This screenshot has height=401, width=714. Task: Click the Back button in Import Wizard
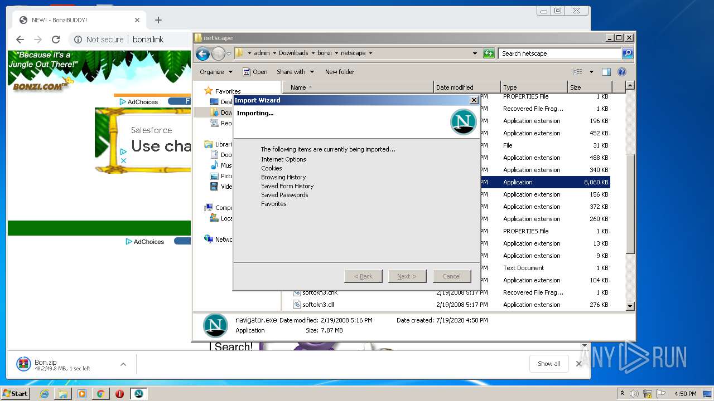[363, 276]
